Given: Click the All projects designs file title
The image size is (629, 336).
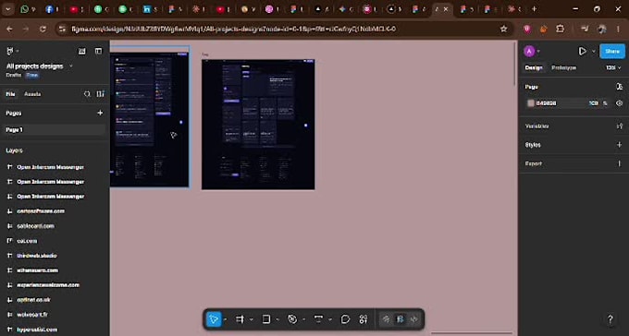Looking at the screenshot, I should pos(35,66).
